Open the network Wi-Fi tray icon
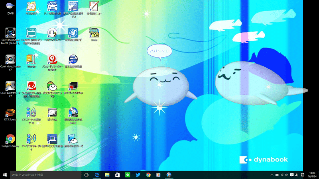This screenshot has height=179, width=319. pyautogui.click(x=282, y=175)
